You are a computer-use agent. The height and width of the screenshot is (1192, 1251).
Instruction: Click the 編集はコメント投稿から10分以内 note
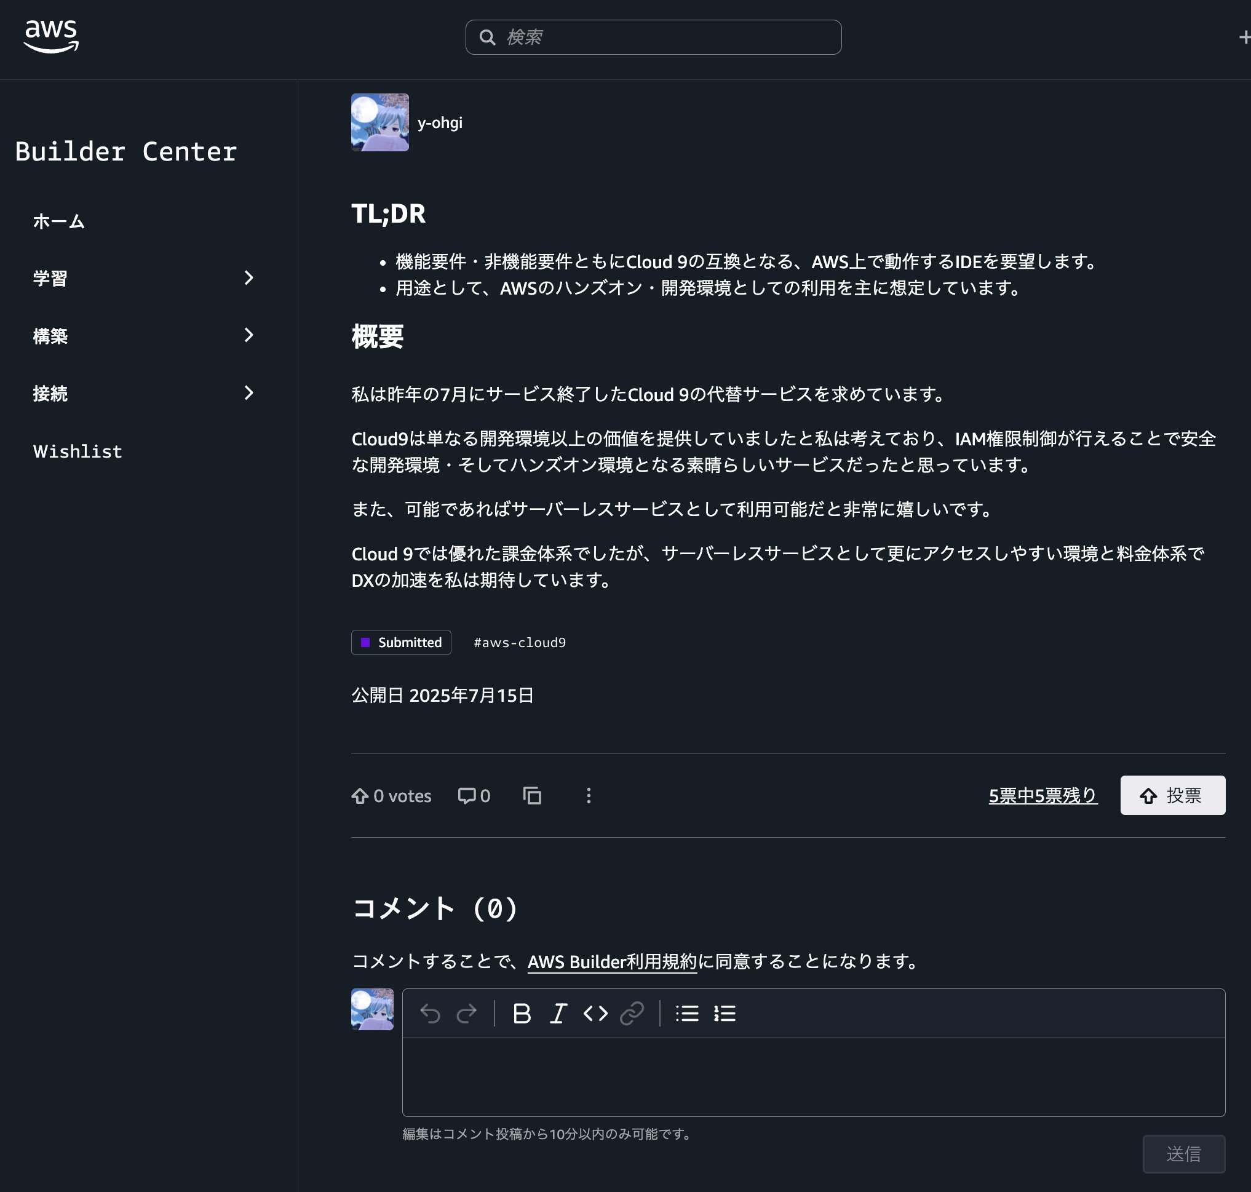click(547, 1134)
